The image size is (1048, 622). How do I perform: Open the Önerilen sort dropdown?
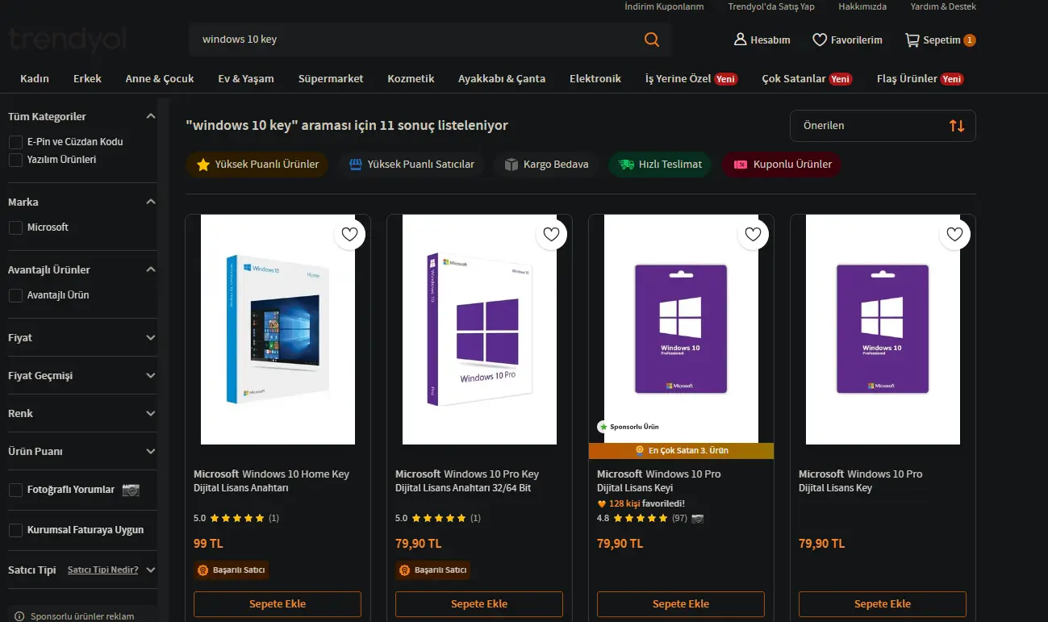(x=883, y=126)
